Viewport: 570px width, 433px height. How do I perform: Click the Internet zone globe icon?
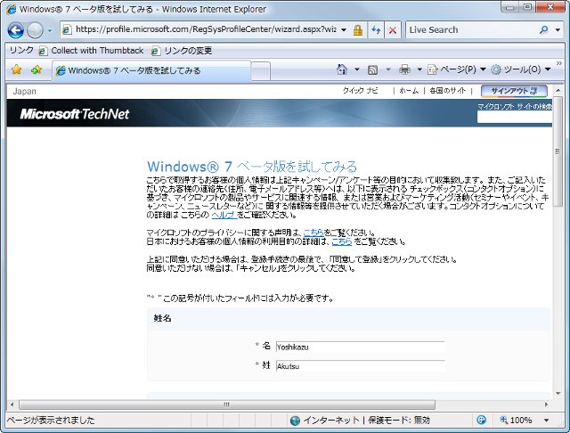[x=295, y=421]
